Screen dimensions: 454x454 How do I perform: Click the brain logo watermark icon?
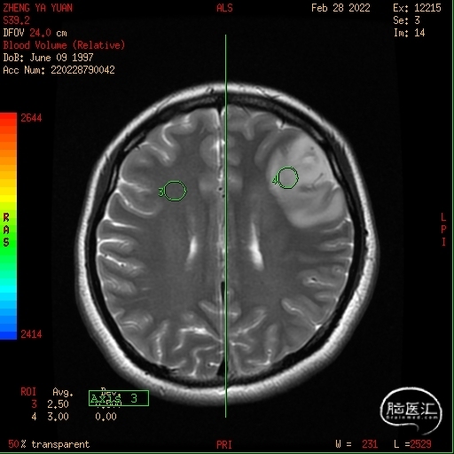411,410
